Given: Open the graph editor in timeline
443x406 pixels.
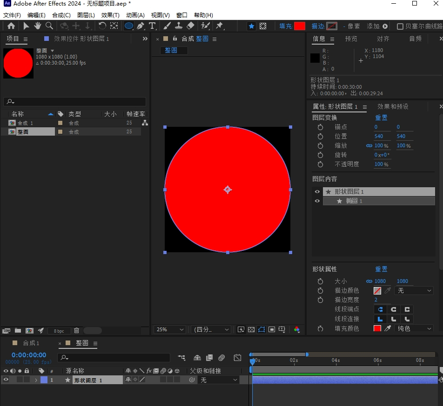Looking at the screenshot, I should 237,358.
